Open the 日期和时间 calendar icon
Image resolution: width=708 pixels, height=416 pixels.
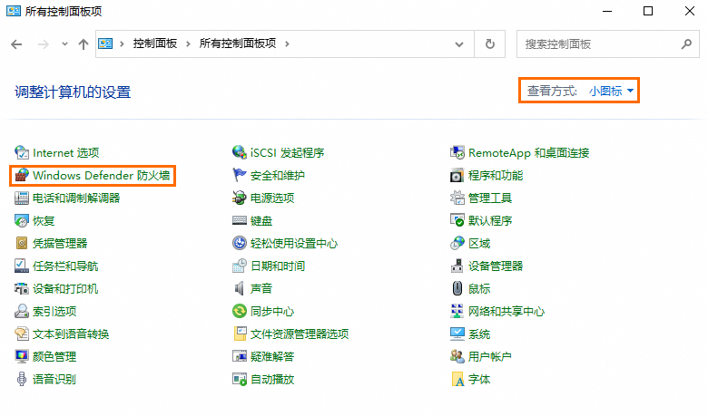coord(240,266)
